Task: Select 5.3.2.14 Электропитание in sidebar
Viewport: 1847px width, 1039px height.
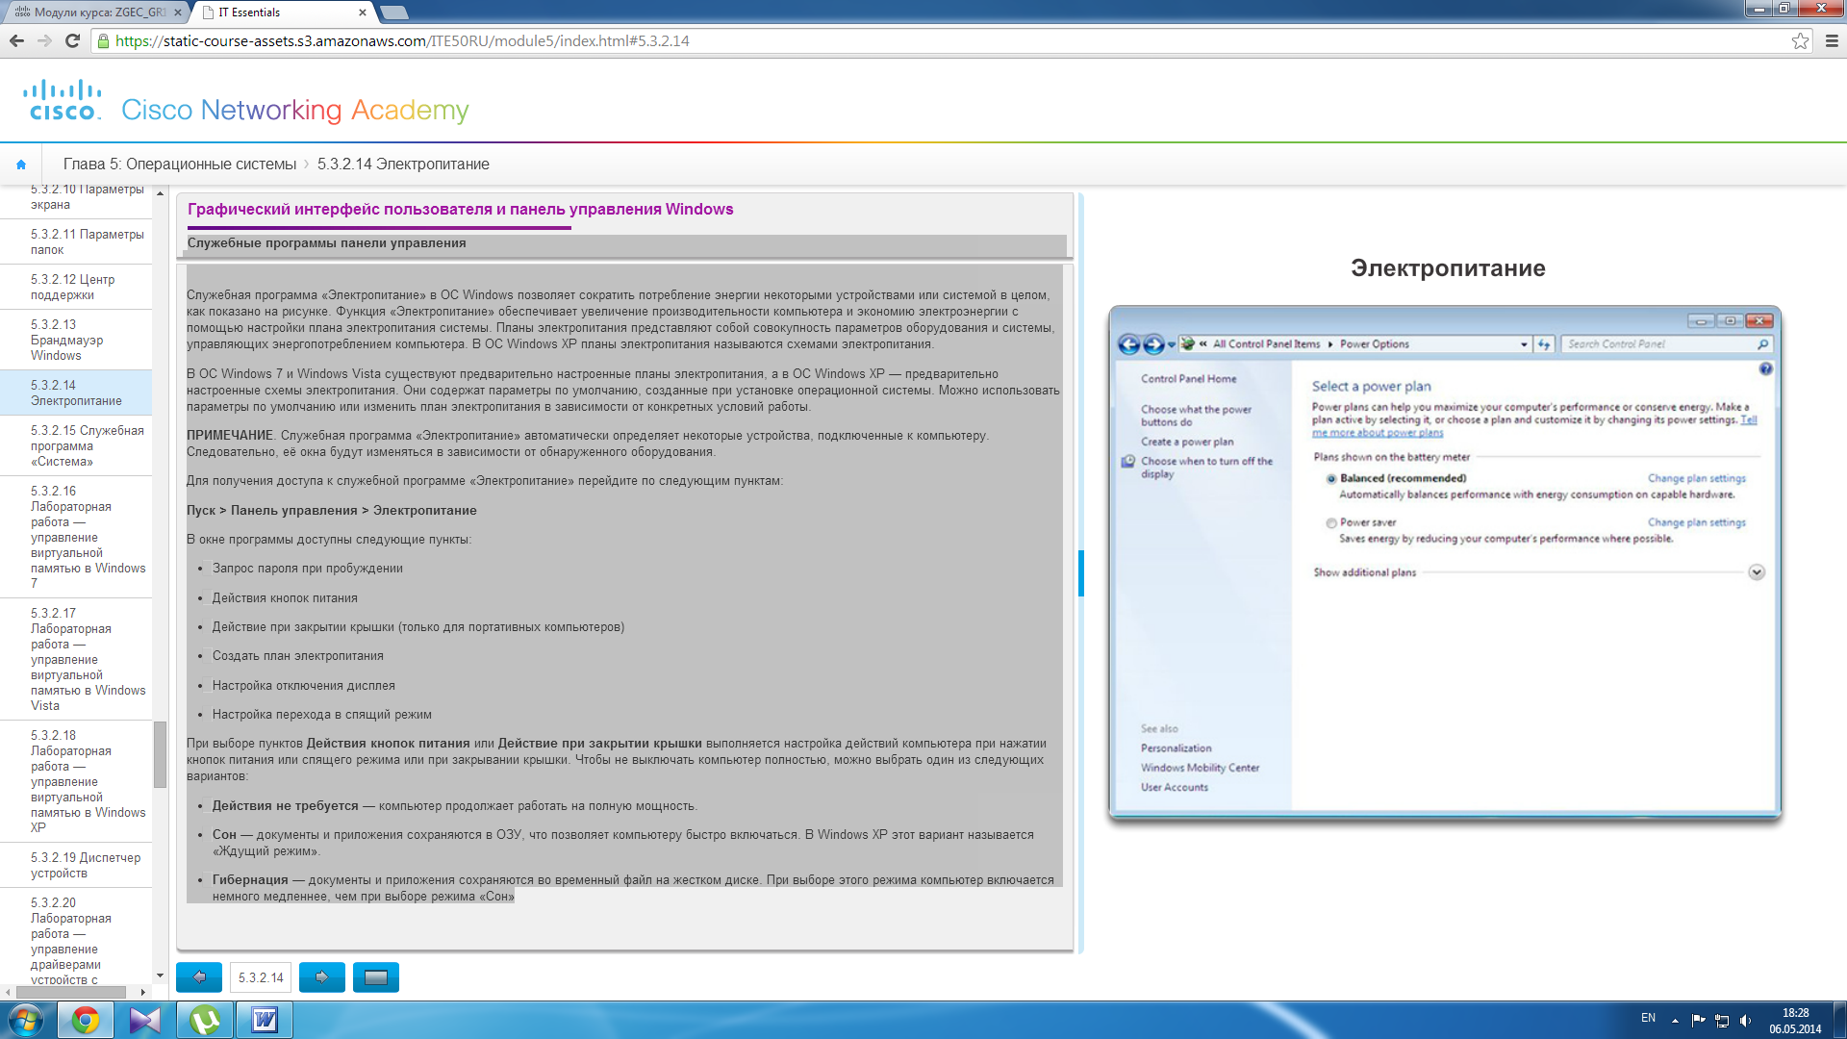Action: [x=76, y=393]
